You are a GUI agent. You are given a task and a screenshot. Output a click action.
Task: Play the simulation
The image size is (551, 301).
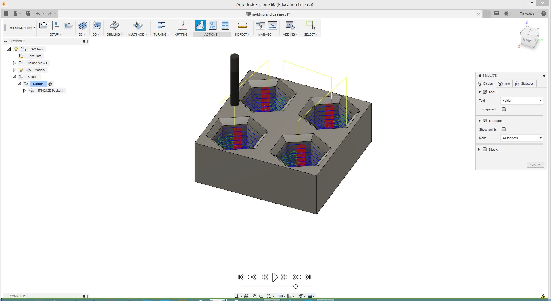(x=275, y=277)
